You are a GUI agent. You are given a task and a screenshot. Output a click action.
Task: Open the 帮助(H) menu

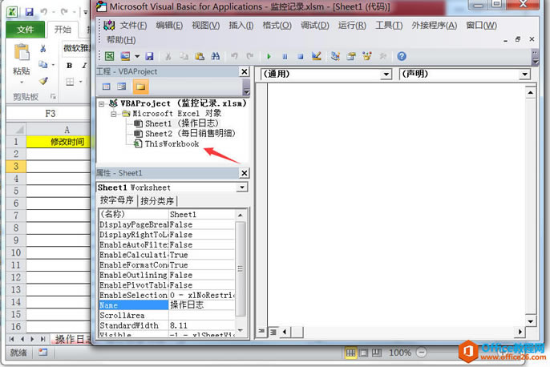pos(121,40)
